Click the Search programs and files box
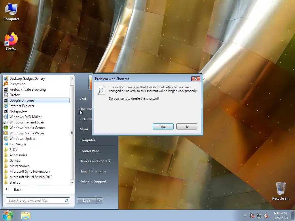 point(38,201)
